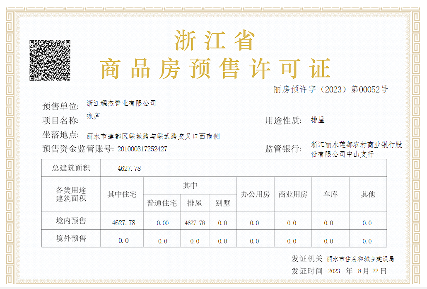Select 0.0 in 境外预售 其他 cell
Screen dimensions: 427x289
pyautogui.click(x=367, y=241)
